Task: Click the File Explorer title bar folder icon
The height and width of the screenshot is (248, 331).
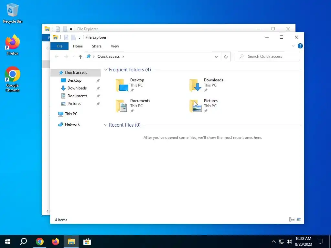Action: coord(56,37)
